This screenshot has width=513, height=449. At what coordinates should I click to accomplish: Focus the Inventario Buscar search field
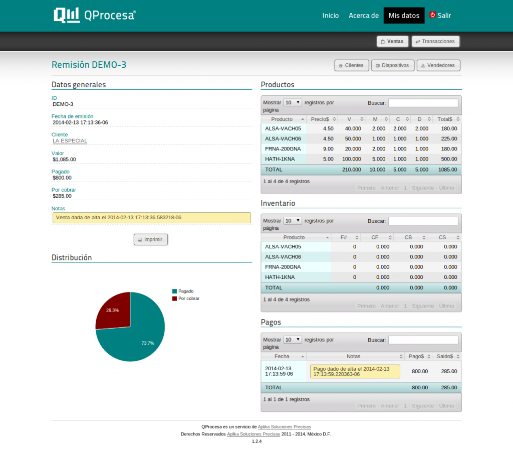click(423, 221)
